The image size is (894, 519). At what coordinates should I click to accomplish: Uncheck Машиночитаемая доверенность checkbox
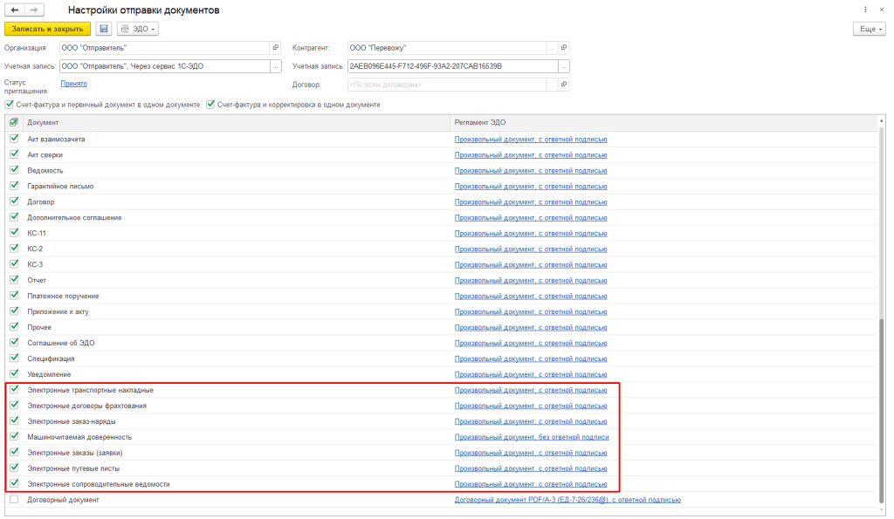(x=14, y=436)
